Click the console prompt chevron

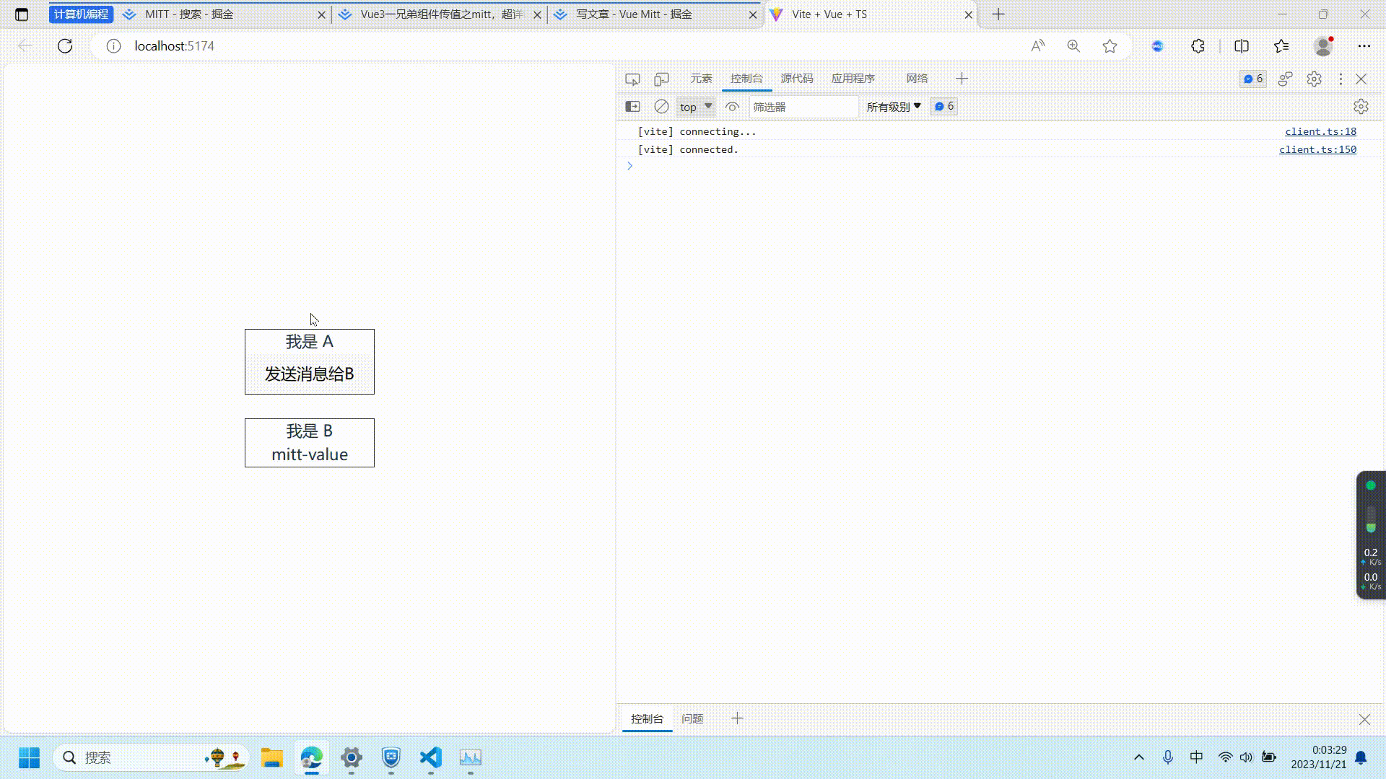coord(629,166)
